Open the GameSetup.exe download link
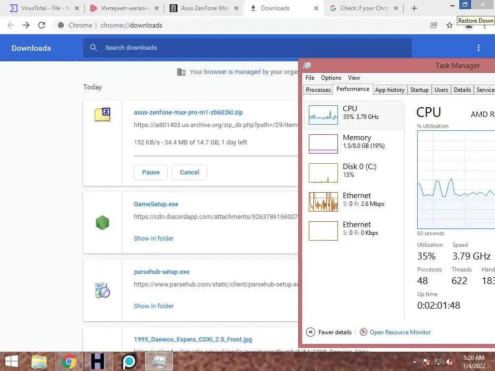Viewport: 495px width, 371px height. pos(156,204)
